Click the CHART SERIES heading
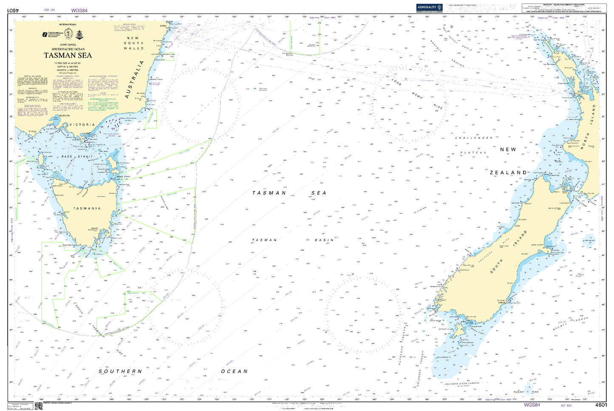 68,45
